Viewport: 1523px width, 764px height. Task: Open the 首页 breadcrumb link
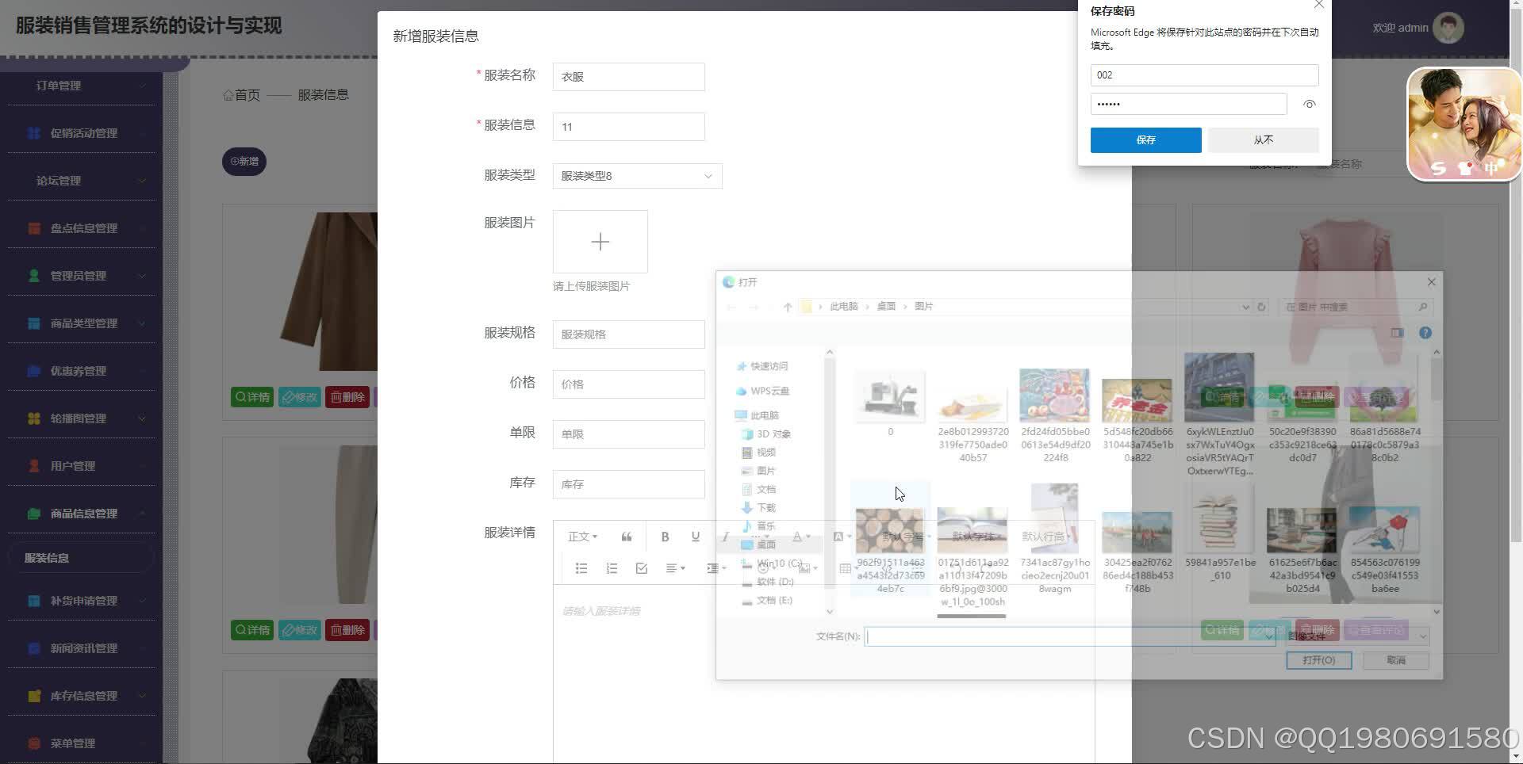(246, 94)
